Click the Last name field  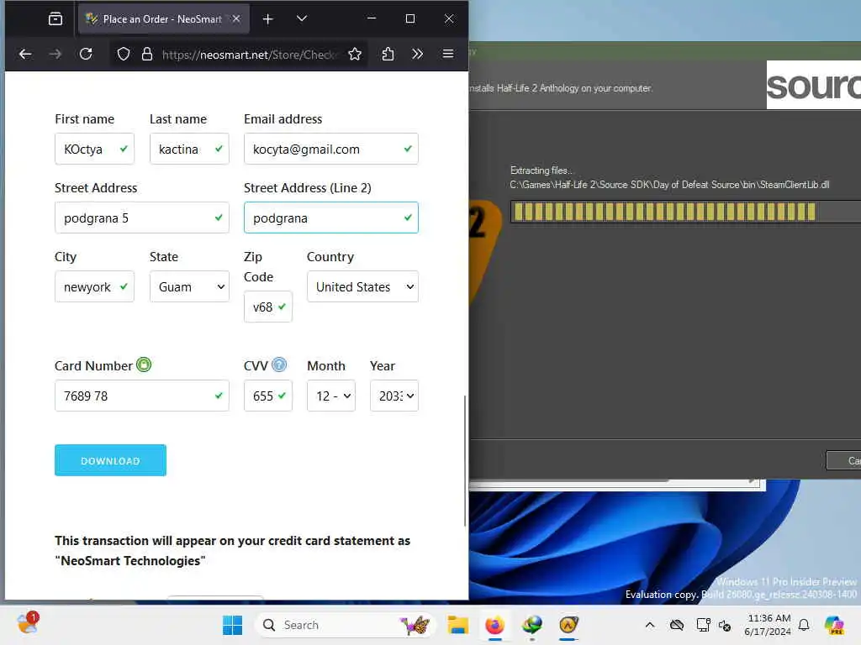click(x=189, y=149)
